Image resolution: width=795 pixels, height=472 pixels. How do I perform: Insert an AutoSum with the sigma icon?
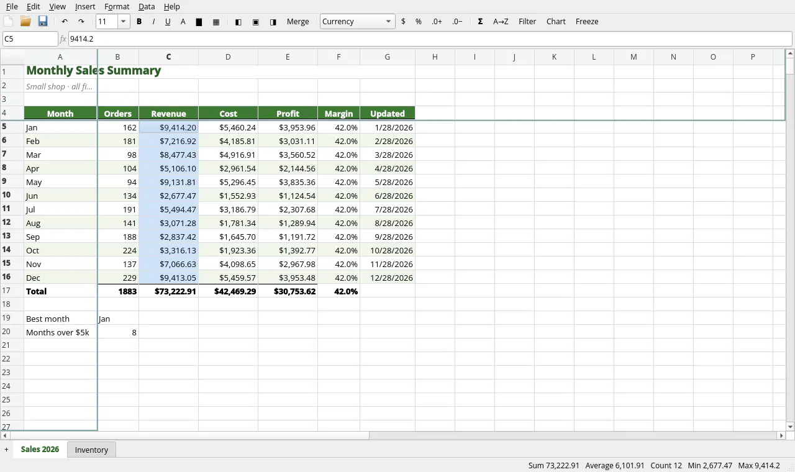(480, 22)
